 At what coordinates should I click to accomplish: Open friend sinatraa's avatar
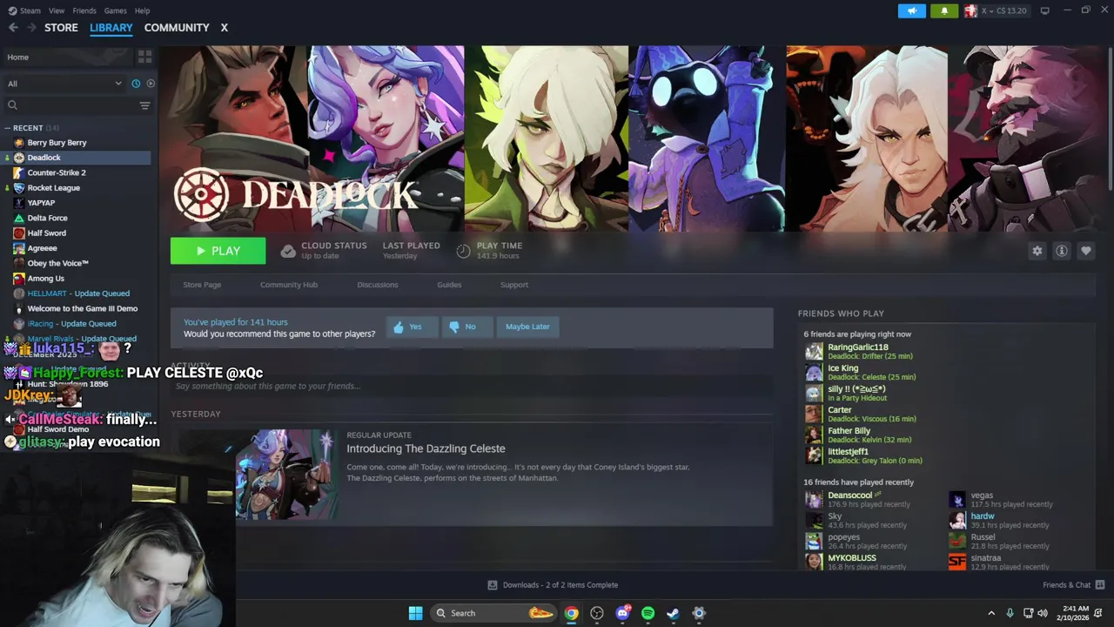(957, 563)
